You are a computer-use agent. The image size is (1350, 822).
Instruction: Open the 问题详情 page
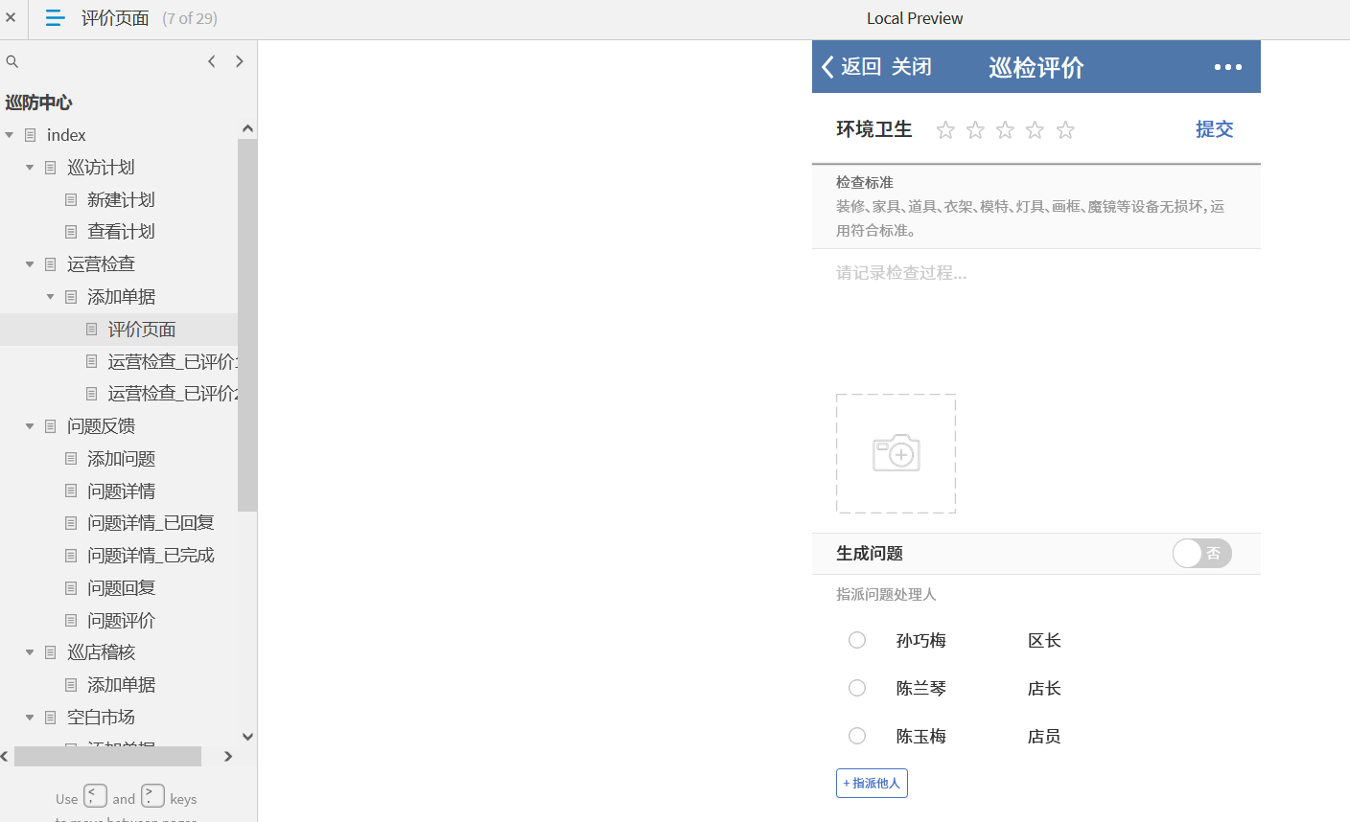(x=121, y=491)
